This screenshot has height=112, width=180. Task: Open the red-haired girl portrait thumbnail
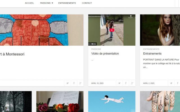click(x=160, y=30)
